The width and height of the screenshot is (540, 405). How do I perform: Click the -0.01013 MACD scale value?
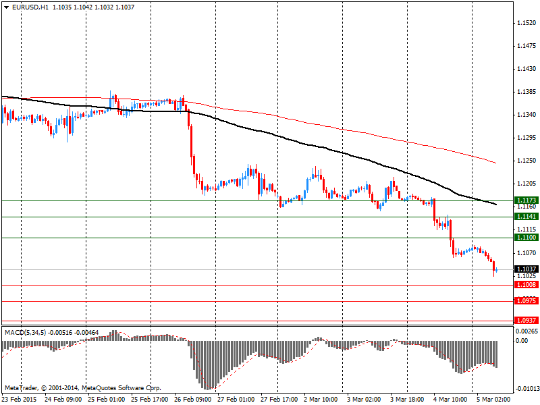(x=526, y=389)
